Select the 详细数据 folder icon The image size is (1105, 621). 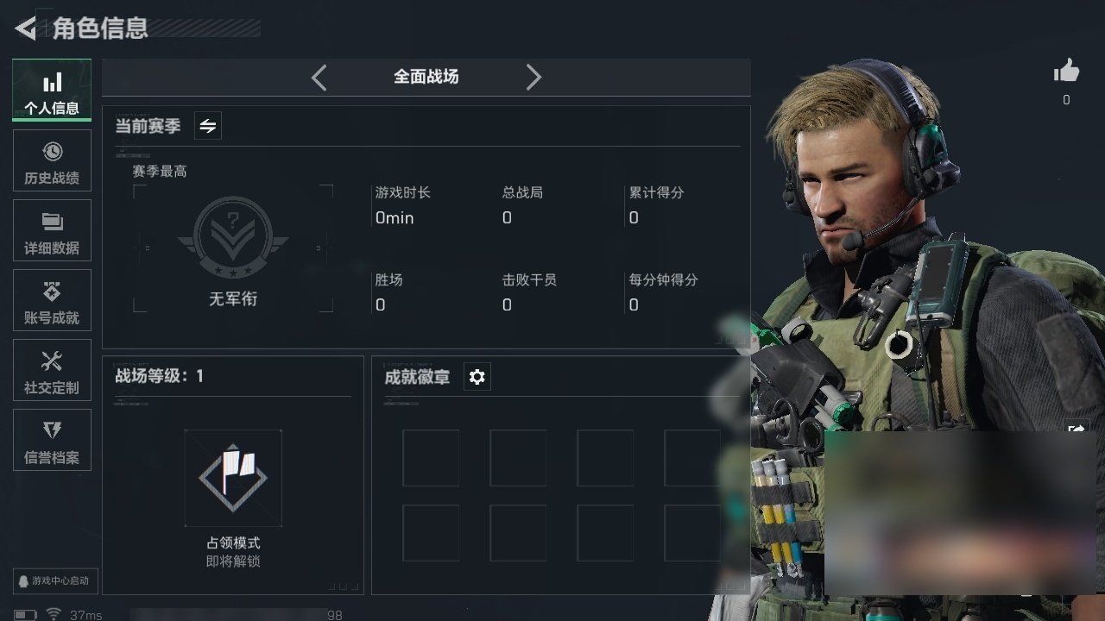(x=52, y=222)
